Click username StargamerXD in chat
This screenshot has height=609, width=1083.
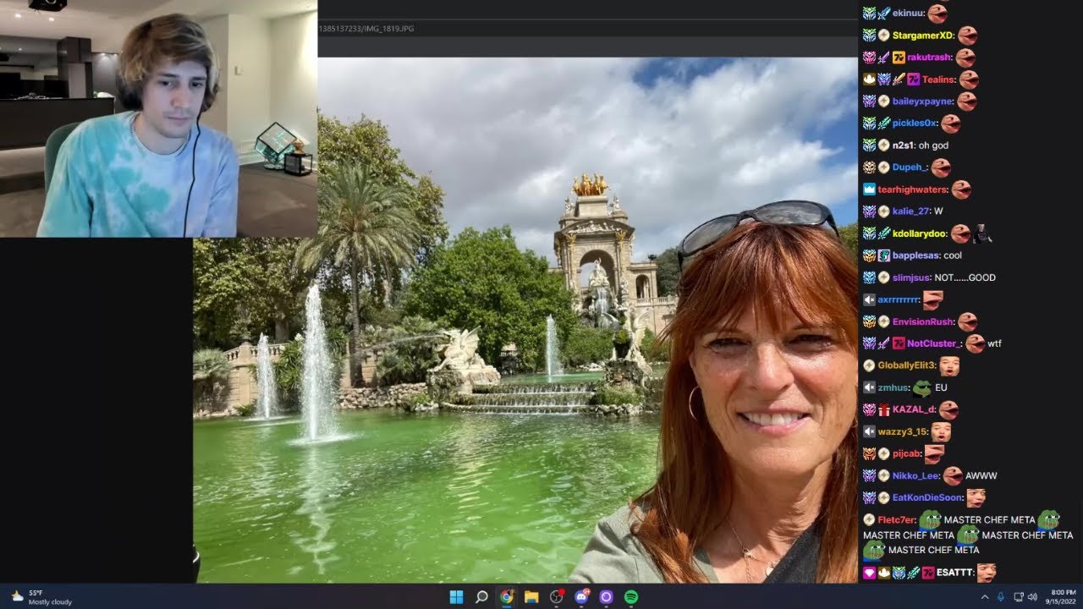pos(923,36)
